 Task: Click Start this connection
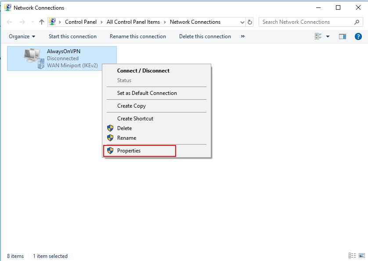(x=72, y=36)
